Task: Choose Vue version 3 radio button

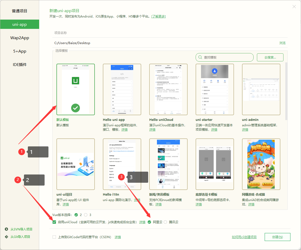Action: pos(86,215)
